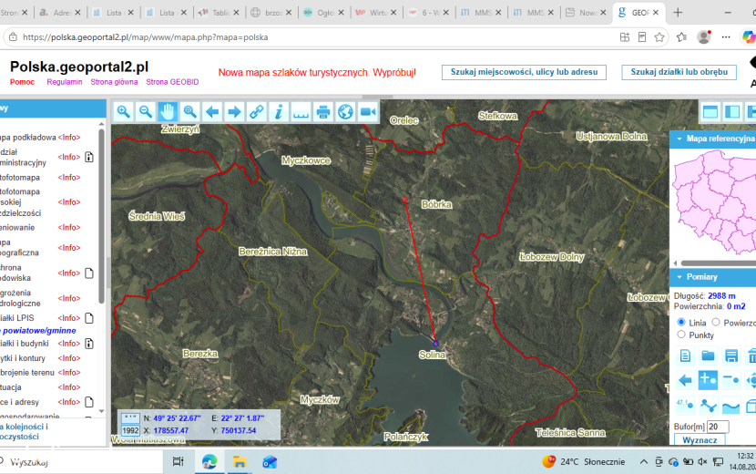Switch to the brzoz browser tab
Screen dimensions: 756x474
271,13
